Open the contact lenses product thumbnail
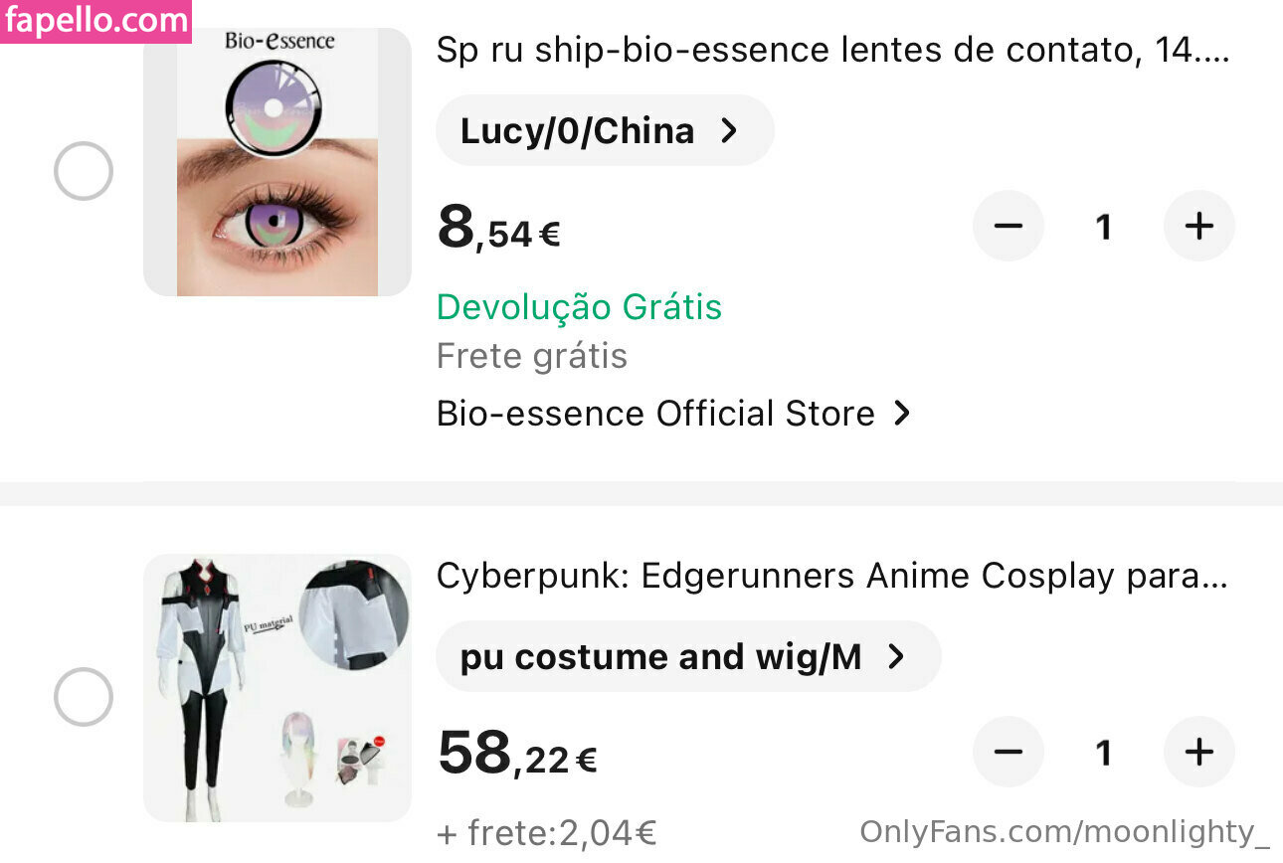This screenshot has width=1283, height=863. pyautogui.click(x=277, y=162)
